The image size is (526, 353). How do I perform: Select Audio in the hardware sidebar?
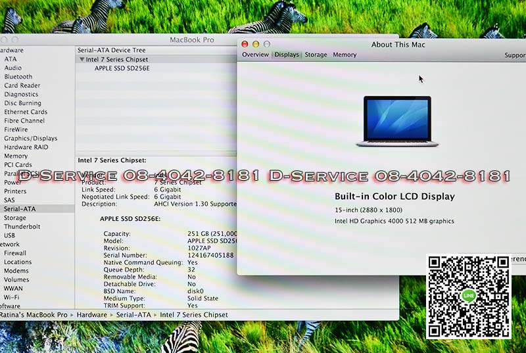[13, 68]
